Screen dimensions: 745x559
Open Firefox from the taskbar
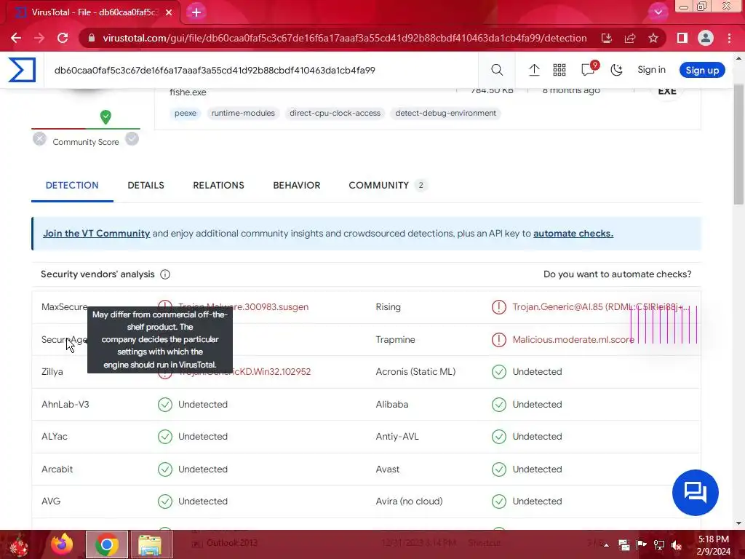pyautogui.click(x=62, y=544)
